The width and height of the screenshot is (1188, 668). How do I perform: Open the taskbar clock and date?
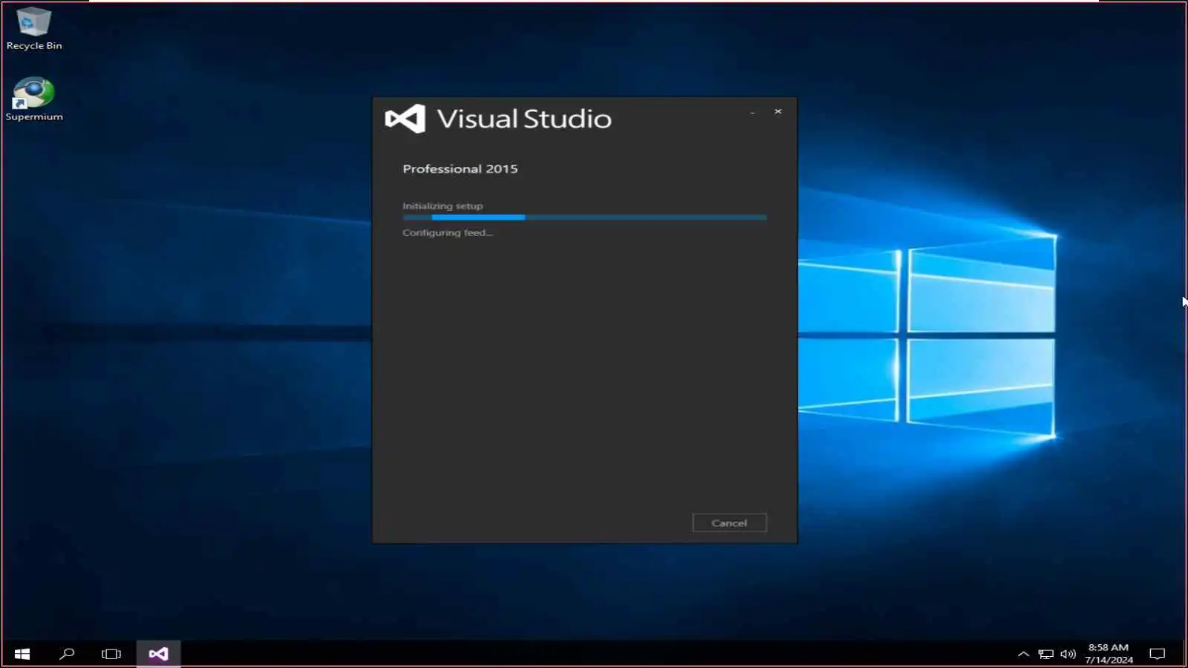point(1109,653)
